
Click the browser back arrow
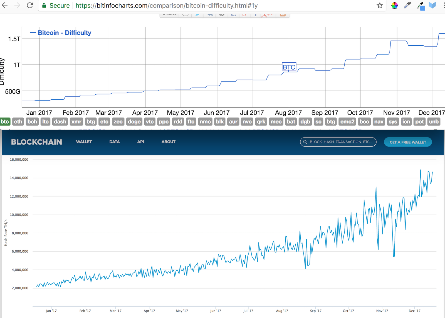click(x=5, y=5)
